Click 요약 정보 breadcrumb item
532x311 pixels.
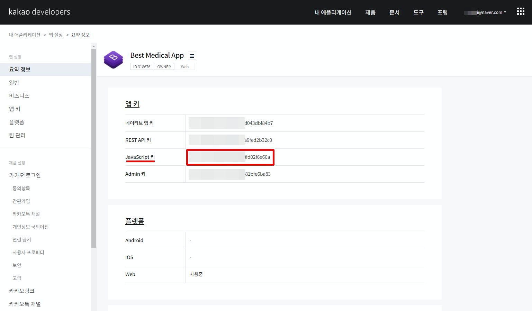pos(80,35)
